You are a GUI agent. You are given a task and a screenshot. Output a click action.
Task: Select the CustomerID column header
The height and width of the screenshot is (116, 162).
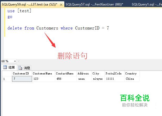tap(22, 73)
